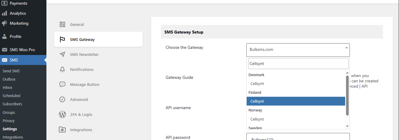Click the Notifications bell icon

click(62, 69)
